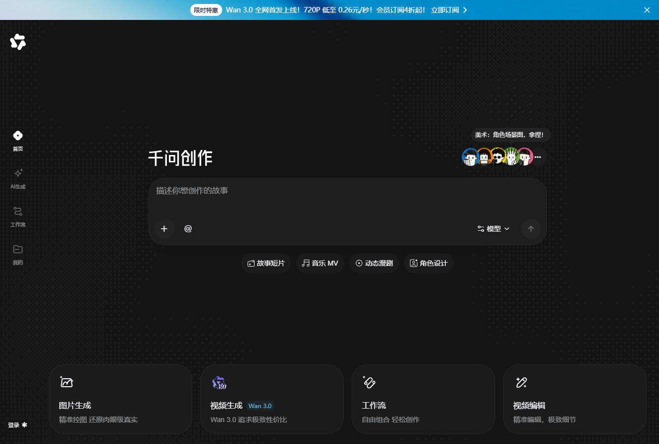
Task: Click the 图片生成 card icon
Action: (x=66, y=382)
